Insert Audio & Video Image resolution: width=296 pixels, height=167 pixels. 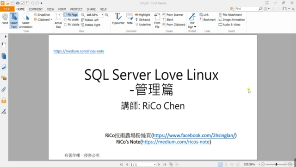229,25
